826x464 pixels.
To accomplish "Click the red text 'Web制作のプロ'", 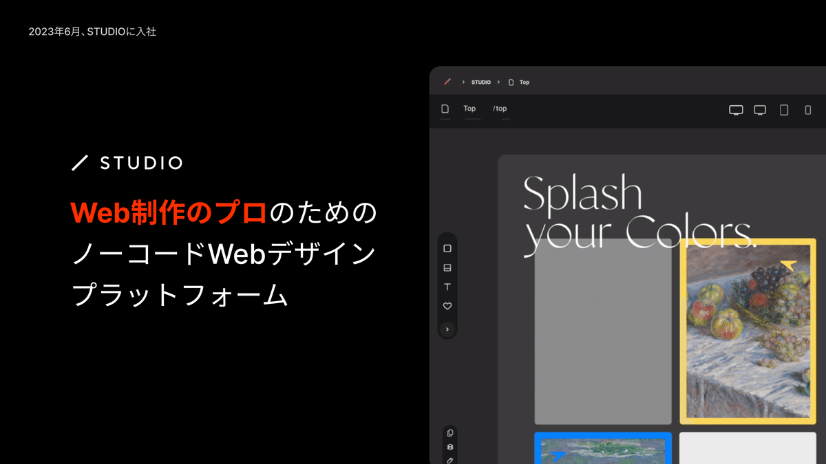I will click(x=169, y=213).
